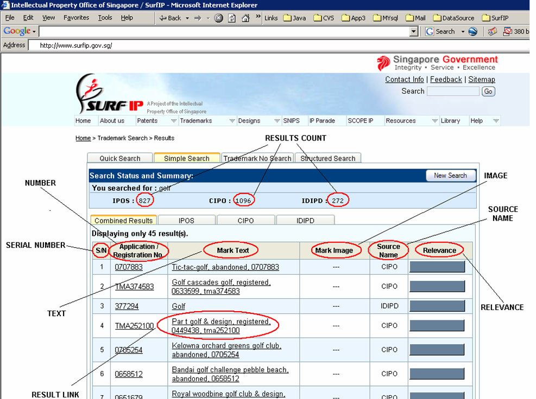Viewport: 536px width, 399px height.
Task: Click the Back arrow button
Action: [x=169, y=18]
